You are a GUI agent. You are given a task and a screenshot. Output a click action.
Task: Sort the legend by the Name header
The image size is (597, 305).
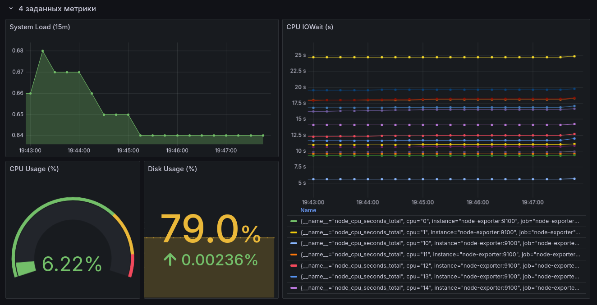pyautogui.click(x=308, y=210)
